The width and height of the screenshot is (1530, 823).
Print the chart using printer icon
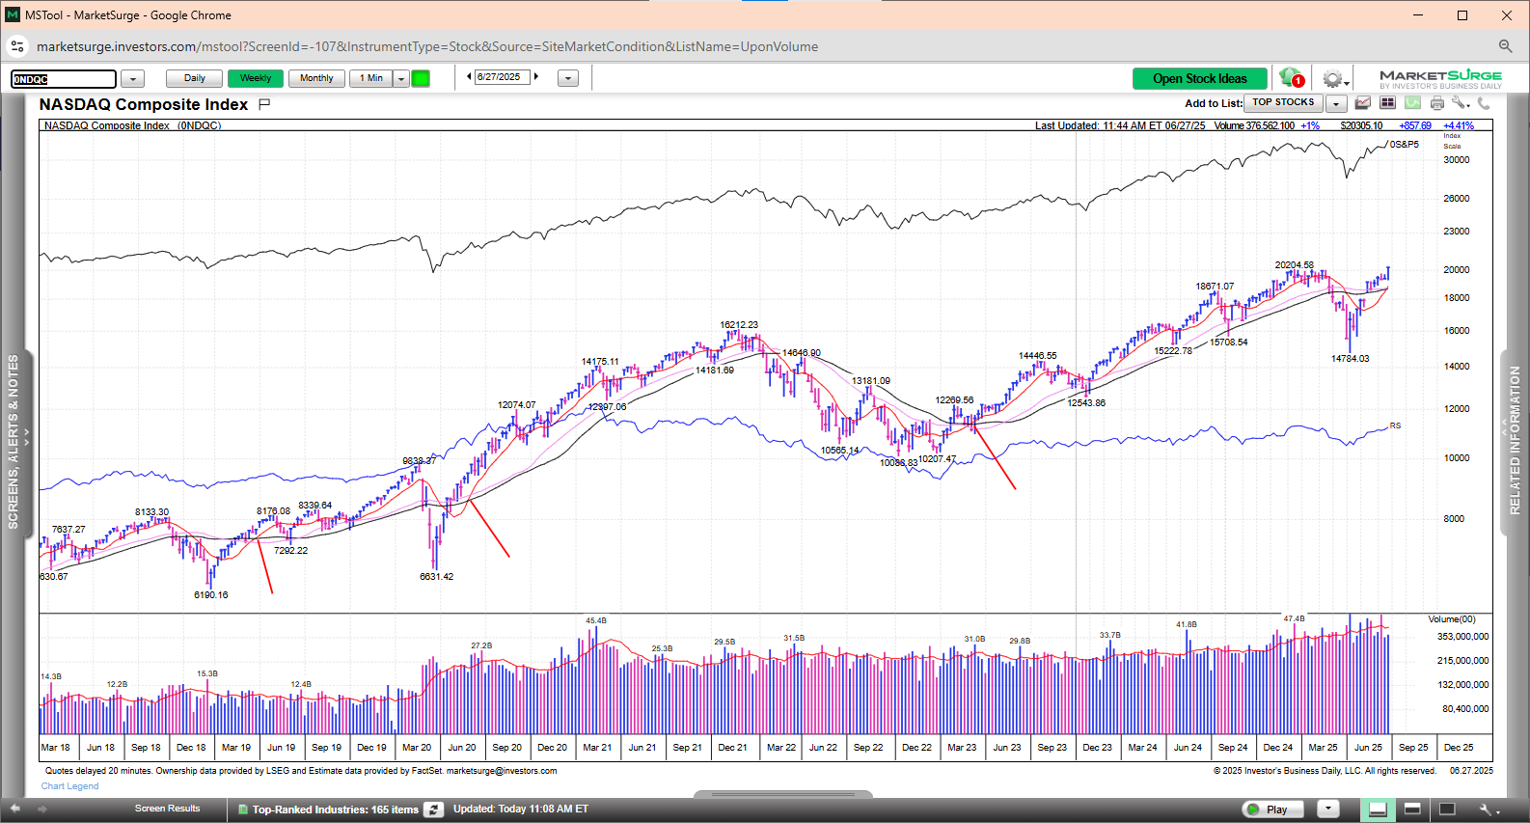[x=1437, y=103]
